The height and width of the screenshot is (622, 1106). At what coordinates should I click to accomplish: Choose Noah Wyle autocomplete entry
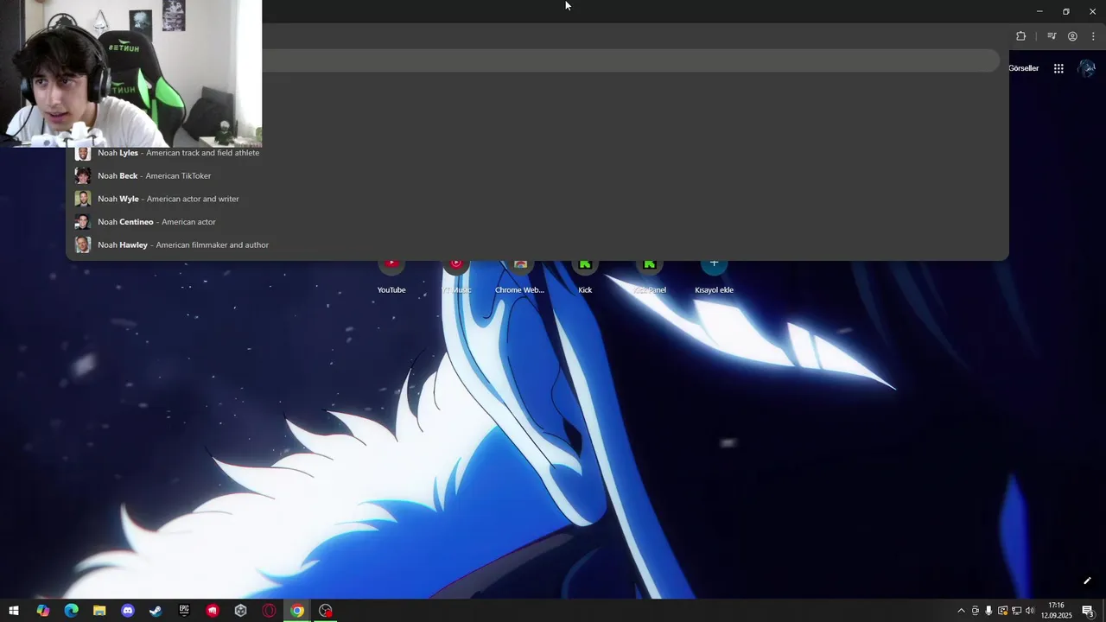537,199
